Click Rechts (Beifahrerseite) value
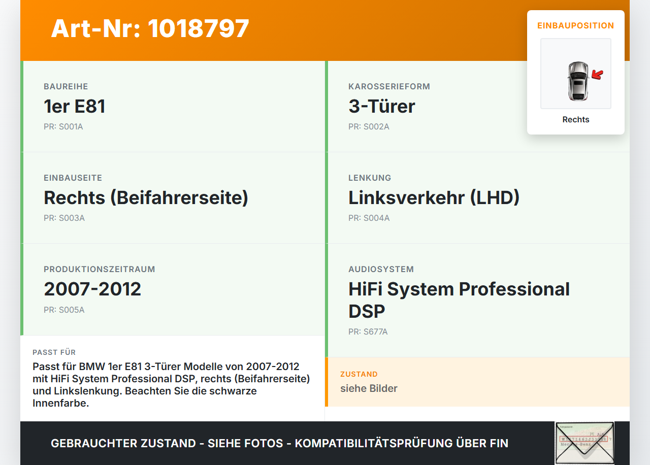The width and height of the screenshot is (650, 465). coord(146,197)
